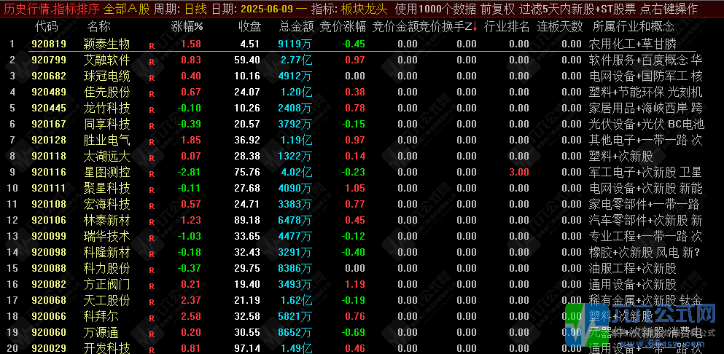The image size is (724, 354).
Task: Click the R marker beside 龙竹科技
Action: tap(152, 110)
